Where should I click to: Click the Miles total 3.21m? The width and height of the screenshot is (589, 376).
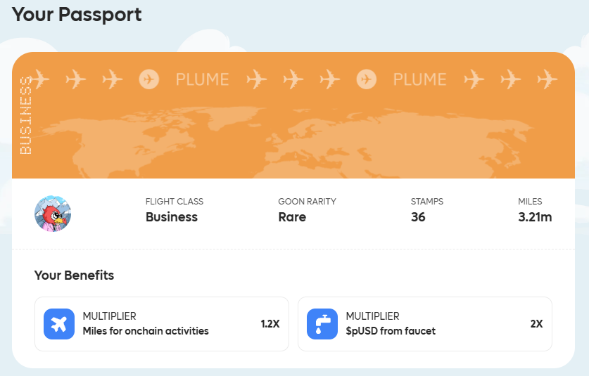pos(535,217)
